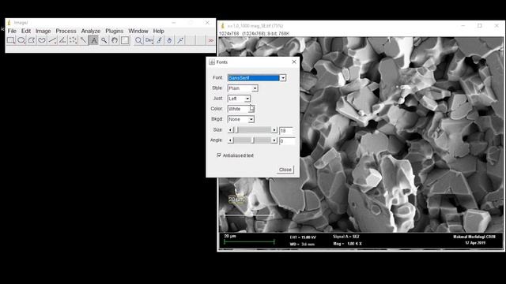Screen dimensions: 506x284
Task: Select the Wand tracing tool
Action: pyautogui.click(x=83, y=40)
